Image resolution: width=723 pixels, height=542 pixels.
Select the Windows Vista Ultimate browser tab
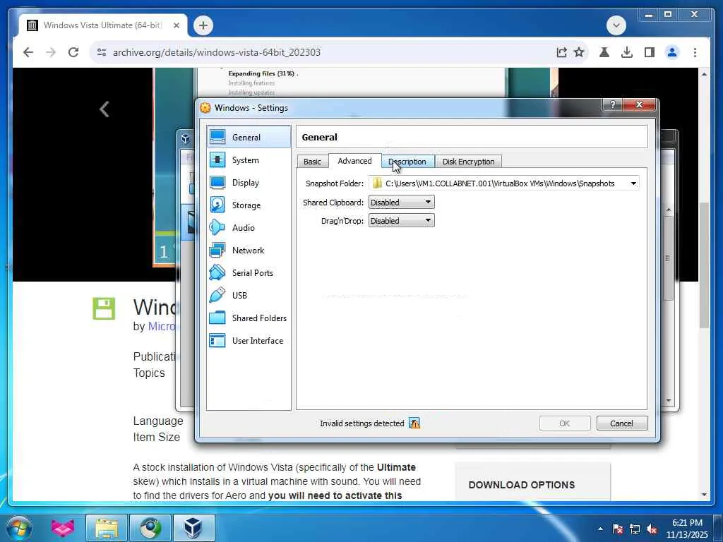tap(103, 25)
